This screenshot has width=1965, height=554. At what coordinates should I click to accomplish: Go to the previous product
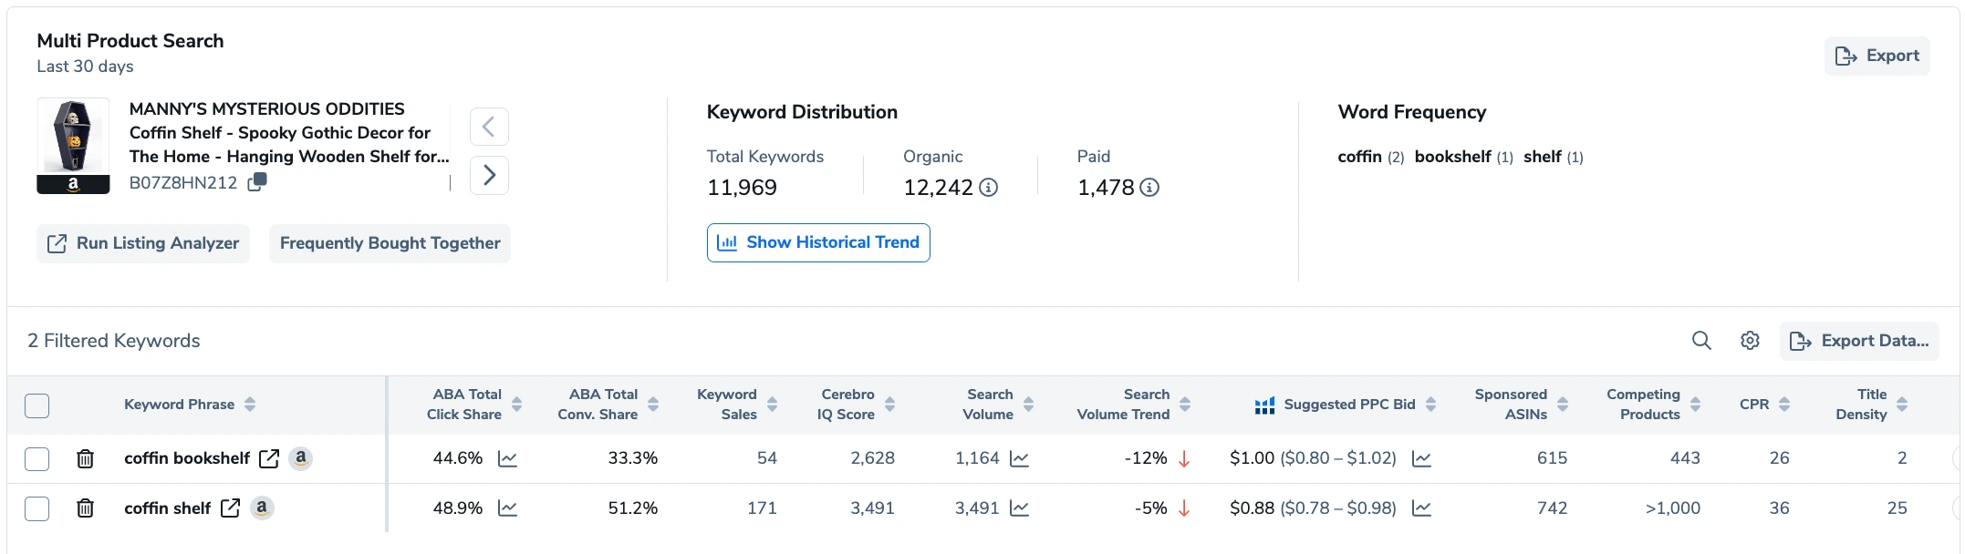[x=489, y=127]
